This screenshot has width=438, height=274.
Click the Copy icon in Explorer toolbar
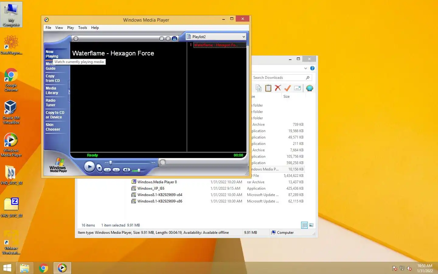point(259,88)
